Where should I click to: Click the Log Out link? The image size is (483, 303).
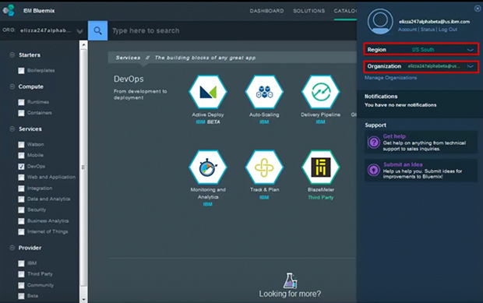pyautogui.click(x=448, y=30)
